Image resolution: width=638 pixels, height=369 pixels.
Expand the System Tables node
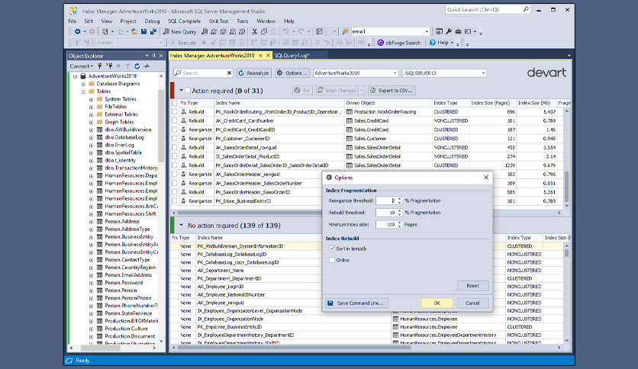click(91, 99)
